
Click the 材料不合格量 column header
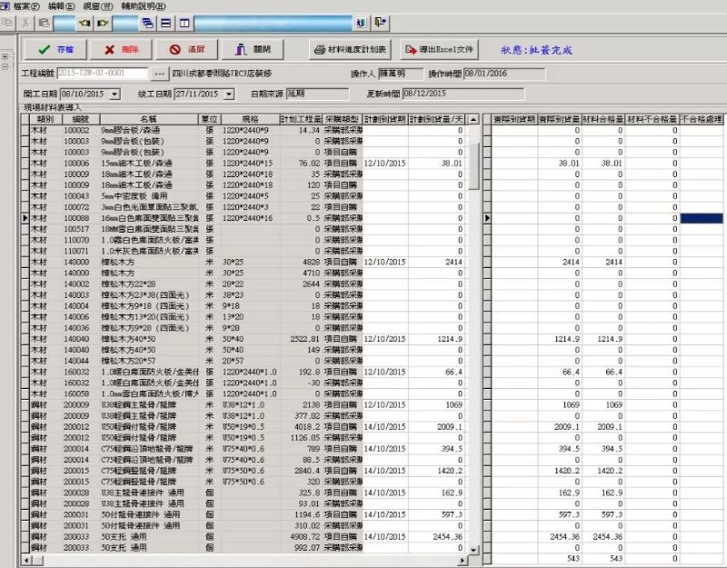coord(652,119)
